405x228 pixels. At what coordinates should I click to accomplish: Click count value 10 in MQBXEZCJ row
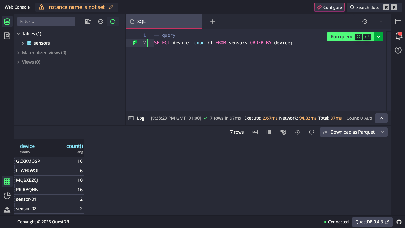pyautogui.click(x=68, y=180)
